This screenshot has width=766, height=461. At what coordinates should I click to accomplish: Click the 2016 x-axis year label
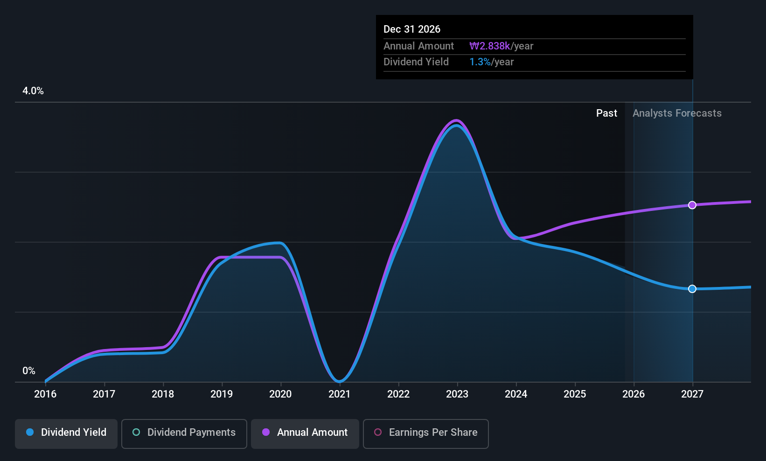[x=45, y=394]
